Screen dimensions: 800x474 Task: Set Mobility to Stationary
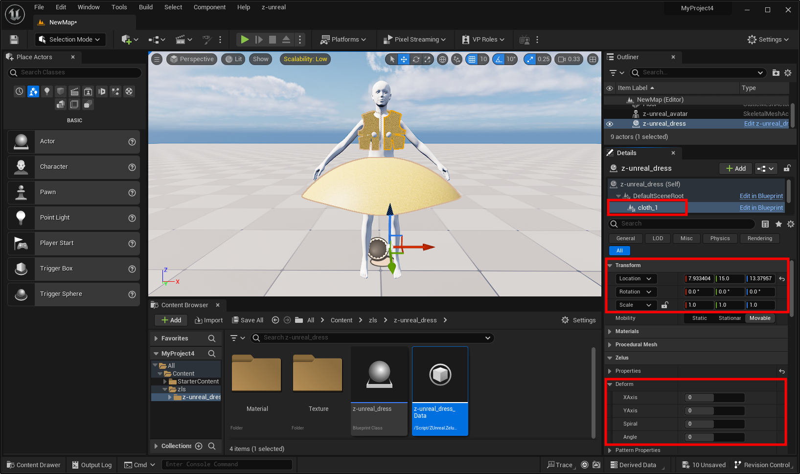coord(730,318)
